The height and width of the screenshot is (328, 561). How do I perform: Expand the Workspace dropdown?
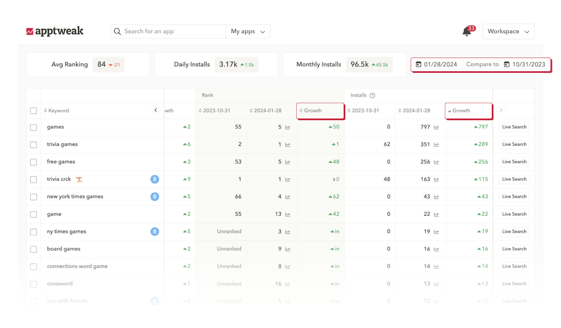[x=508, y=31]
